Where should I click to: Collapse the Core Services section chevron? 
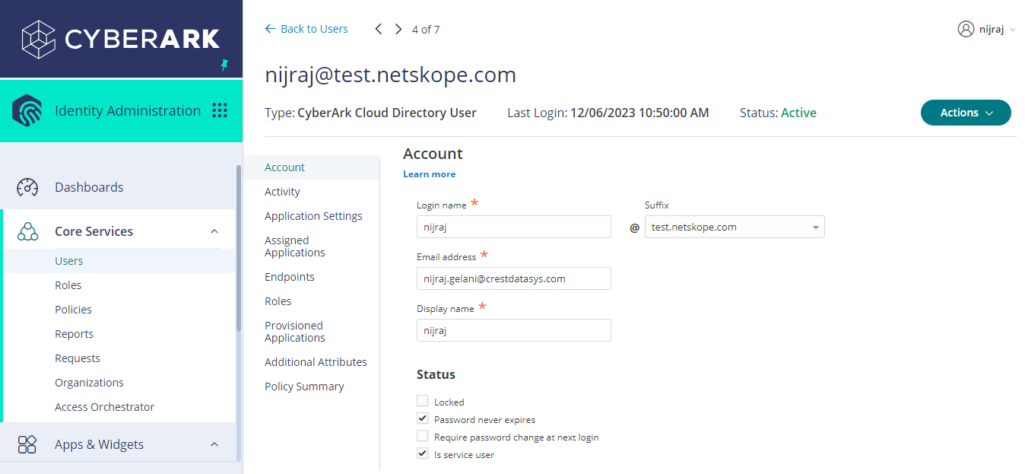[214, 231]
